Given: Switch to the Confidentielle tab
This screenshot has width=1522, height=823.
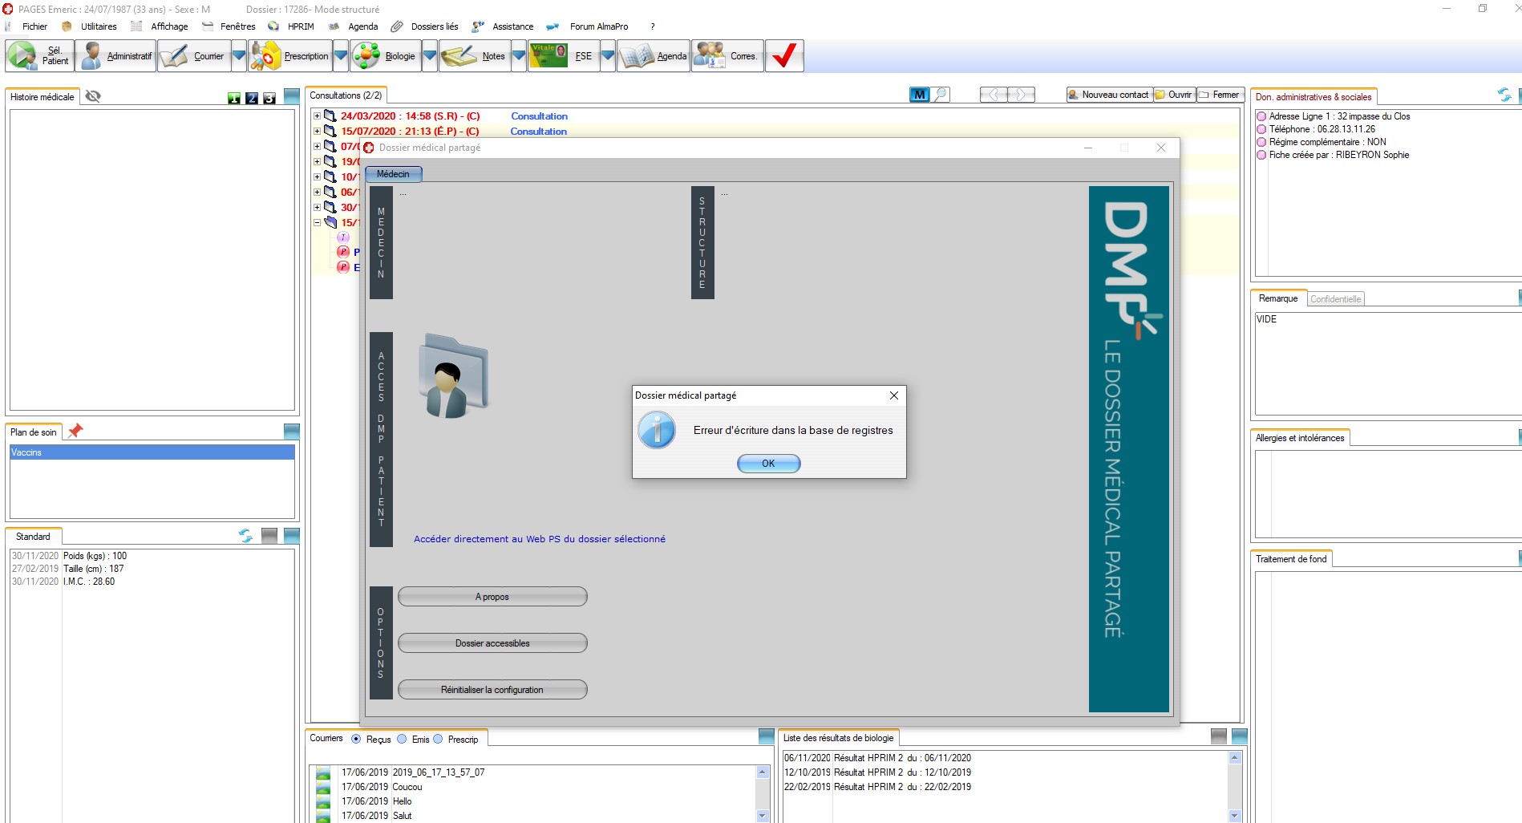Looking at the screenshot, I should 1335,299.
